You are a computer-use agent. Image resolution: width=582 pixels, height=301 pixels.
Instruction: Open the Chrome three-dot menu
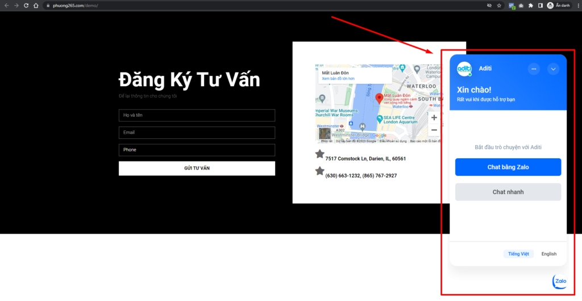(577, 5)
